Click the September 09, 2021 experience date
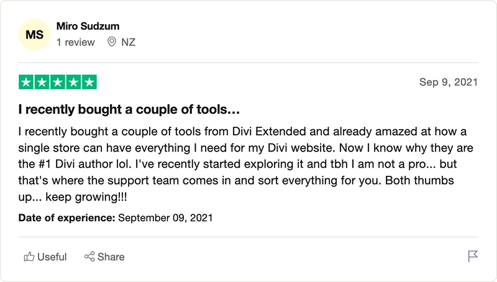Viewport: 497px width, 282px height. tap(165, 218)
